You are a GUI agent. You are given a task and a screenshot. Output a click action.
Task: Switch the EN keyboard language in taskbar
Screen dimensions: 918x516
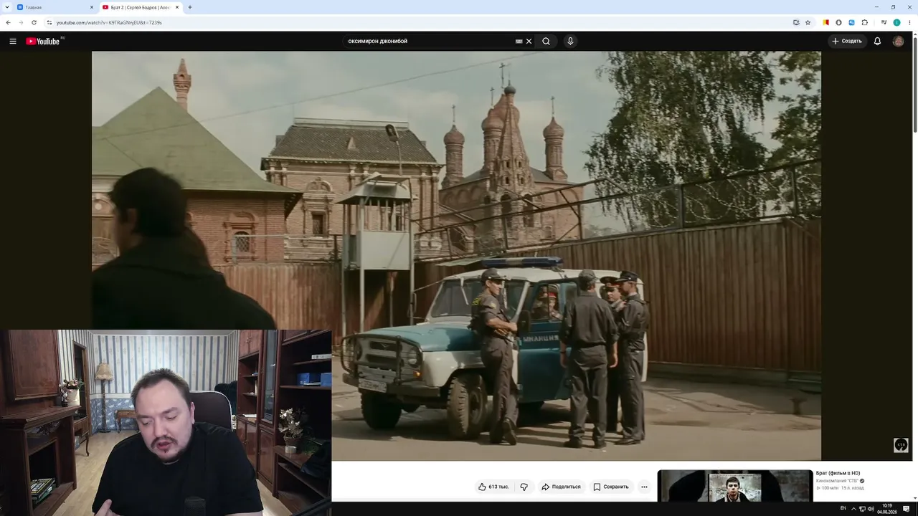pyautogui.click(x=843, y=508)
